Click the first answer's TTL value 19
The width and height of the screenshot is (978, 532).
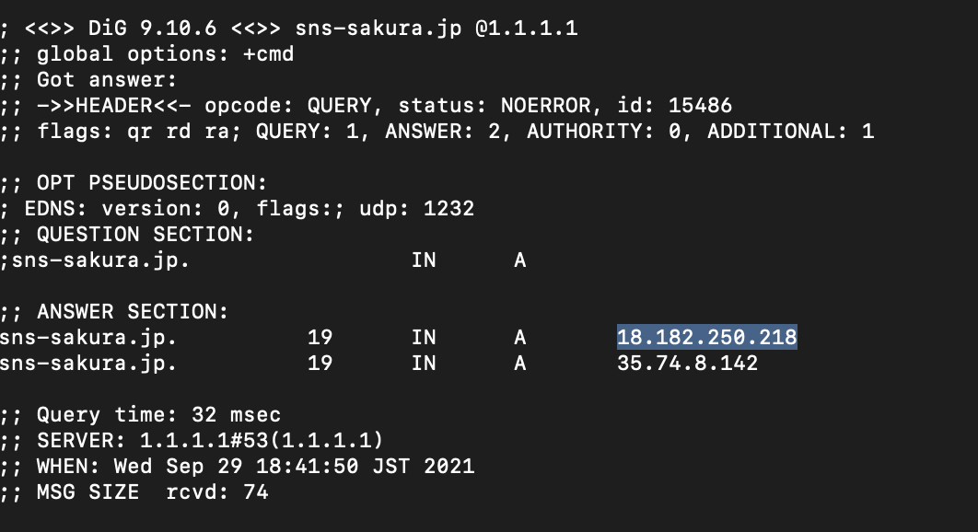coord(320,338)
